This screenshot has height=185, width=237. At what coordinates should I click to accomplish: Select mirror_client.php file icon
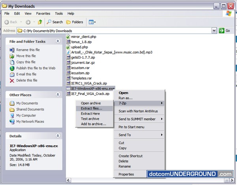pyautogui.click(x=68, y=37)
